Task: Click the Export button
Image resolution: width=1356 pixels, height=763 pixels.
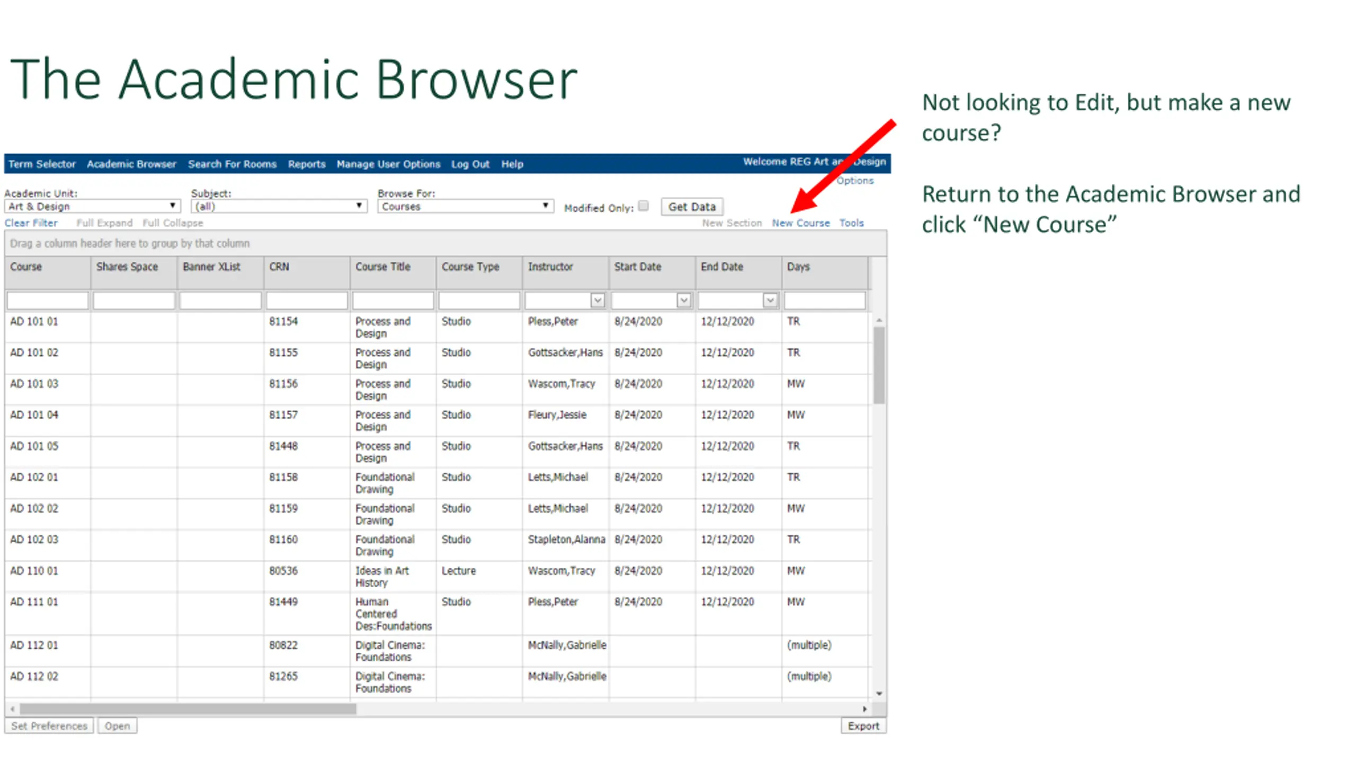Action: pos(863,726)
